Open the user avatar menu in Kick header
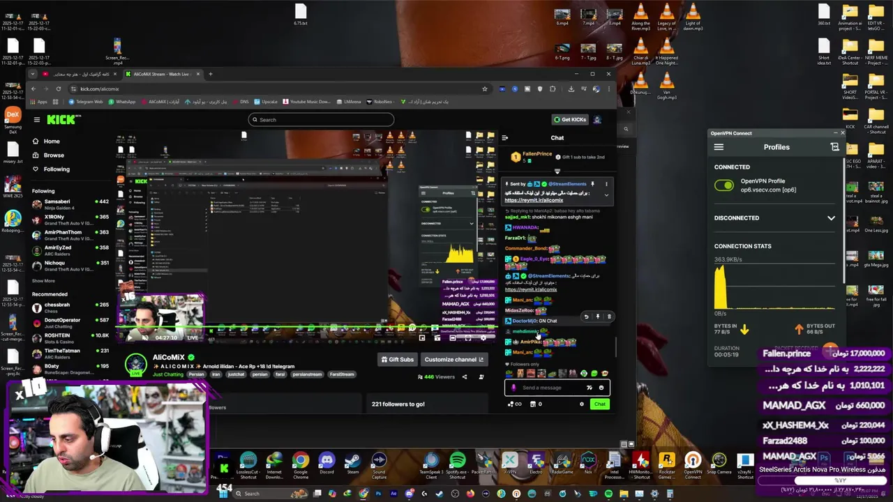This screenshot has height=502, width=893. [597, 120]
